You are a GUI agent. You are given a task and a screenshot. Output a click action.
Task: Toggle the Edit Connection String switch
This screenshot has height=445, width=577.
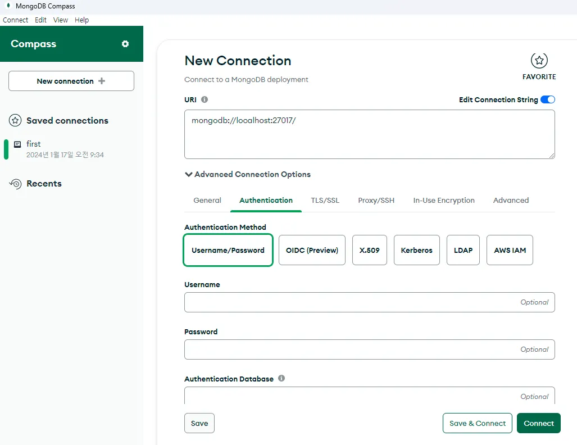click(x=547, y=99)
